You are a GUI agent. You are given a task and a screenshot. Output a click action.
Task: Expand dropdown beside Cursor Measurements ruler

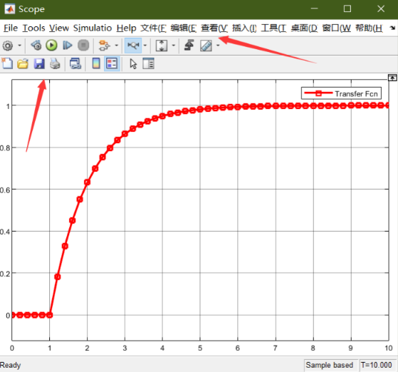point(218,46)
